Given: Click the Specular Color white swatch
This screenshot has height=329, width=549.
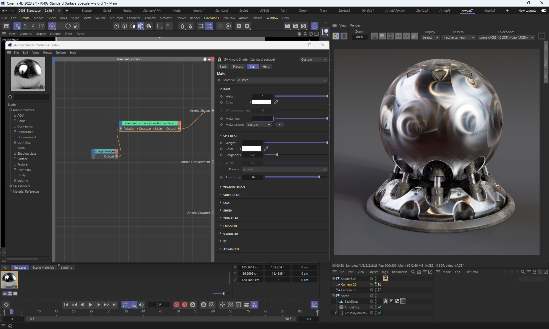Looking at the screenshot, I should click(x=251, y=149).
